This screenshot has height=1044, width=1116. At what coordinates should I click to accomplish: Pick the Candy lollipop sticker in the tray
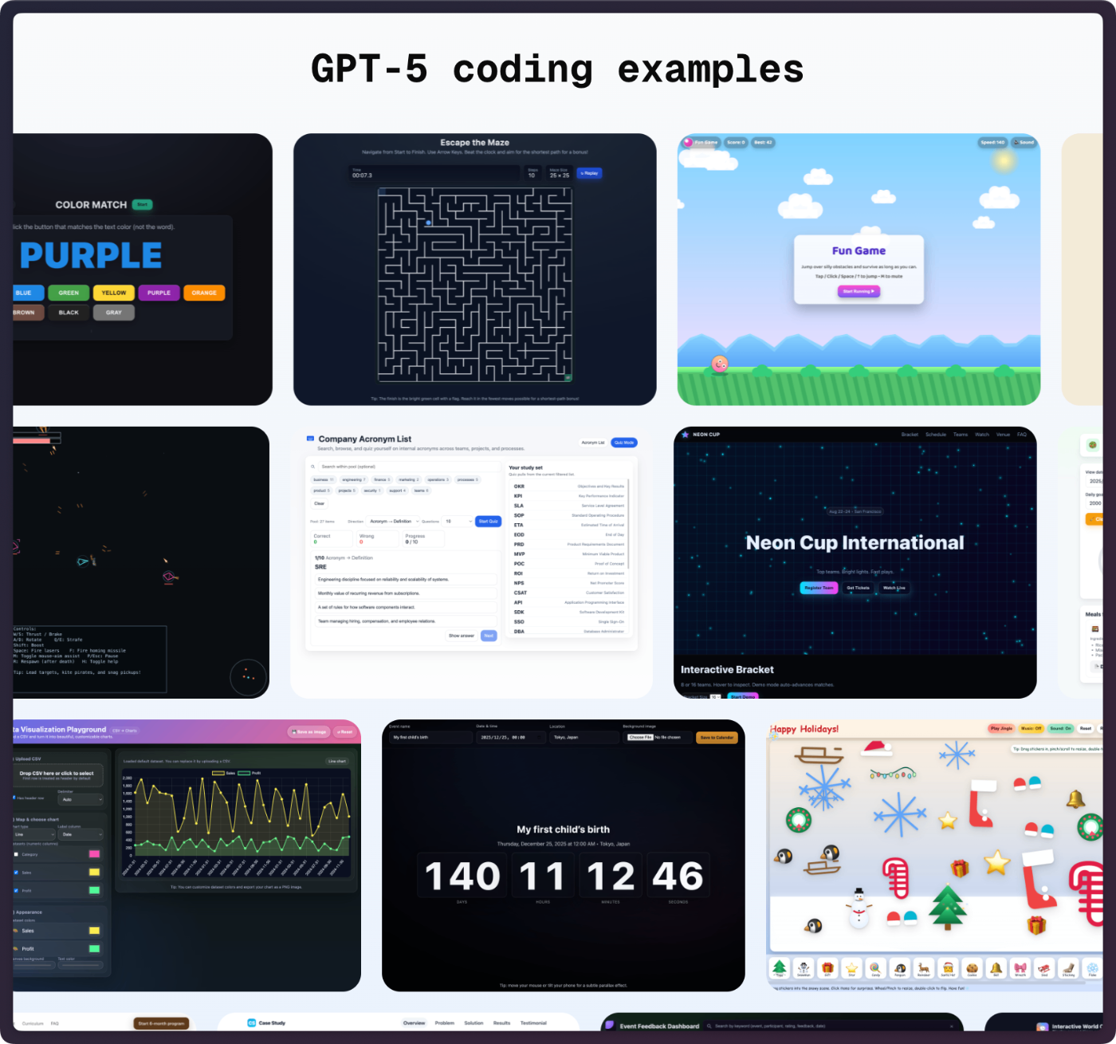(875, 968)
